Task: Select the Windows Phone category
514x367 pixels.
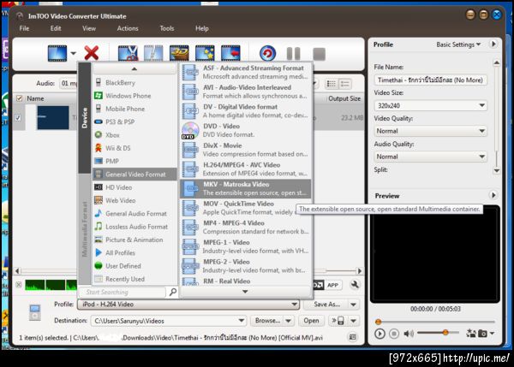Action: click(x=134, y=96)
